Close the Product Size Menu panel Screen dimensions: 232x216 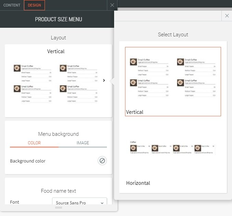point(112,5)
